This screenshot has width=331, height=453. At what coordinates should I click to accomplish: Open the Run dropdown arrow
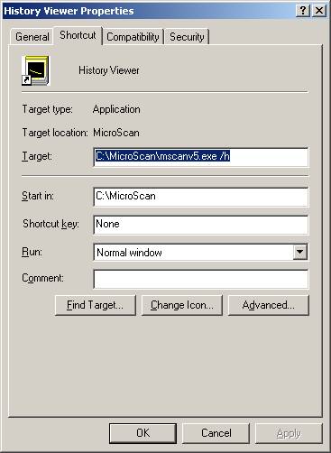pos(300,252)
